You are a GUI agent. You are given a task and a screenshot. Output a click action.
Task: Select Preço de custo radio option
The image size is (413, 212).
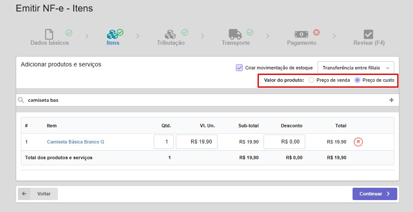pos(358,80)
